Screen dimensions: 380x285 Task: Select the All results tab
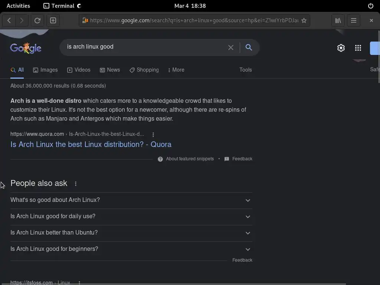coord(17,70)
